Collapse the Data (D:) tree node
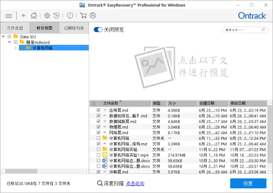This screenshot has width=273, height=193. [x=3, y=37]
